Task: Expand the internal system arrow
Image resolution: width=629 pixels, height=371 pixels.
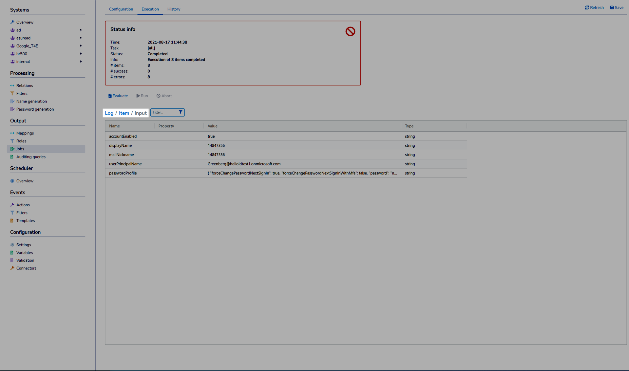Action: click(81, 62)
